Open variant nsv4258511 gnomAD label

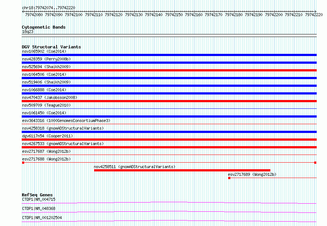(134, 167)
